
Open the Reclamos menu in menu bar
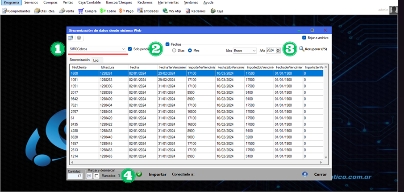tap(145, 2)
